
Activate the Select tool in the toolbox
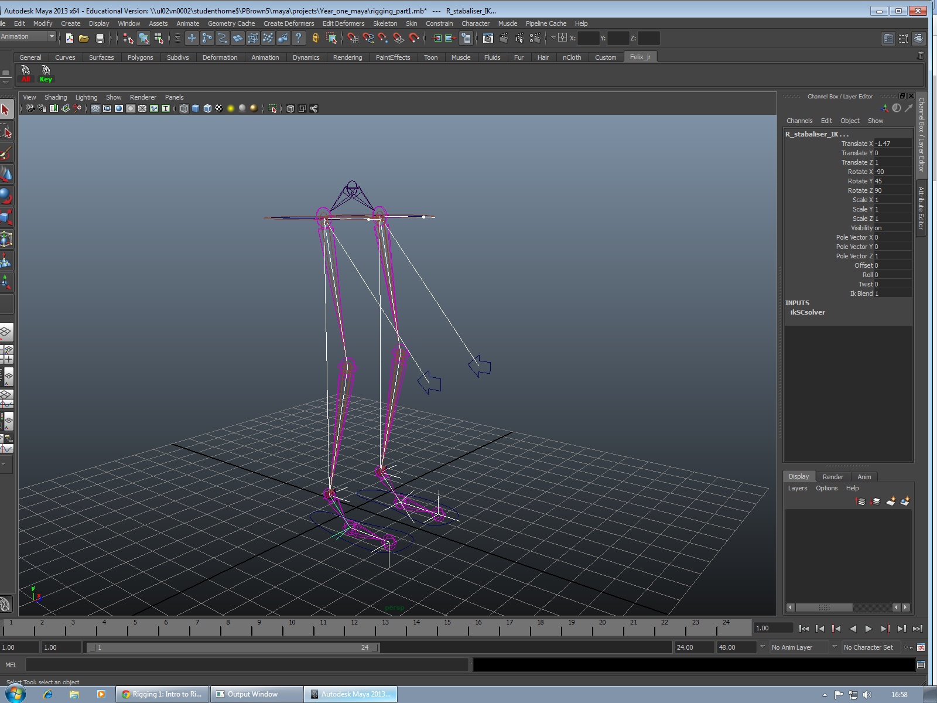[8, 109]
